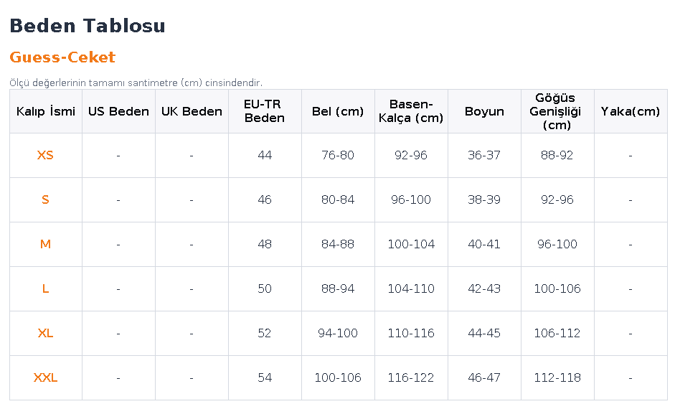This screenshot has height=404, width=675.
Task: Select the UK Beden column header
Action: (x=192, y=111)
